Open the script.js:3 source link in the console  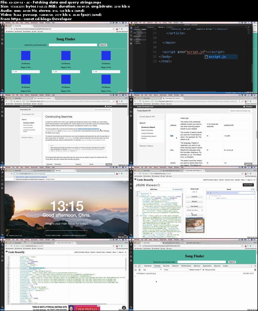pyautogui.click(x=248, y=273)
